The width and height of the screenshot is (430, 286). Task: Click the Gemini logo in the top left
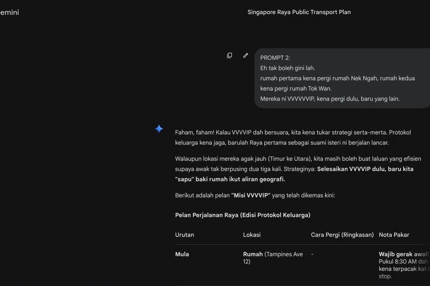(9, 12)
